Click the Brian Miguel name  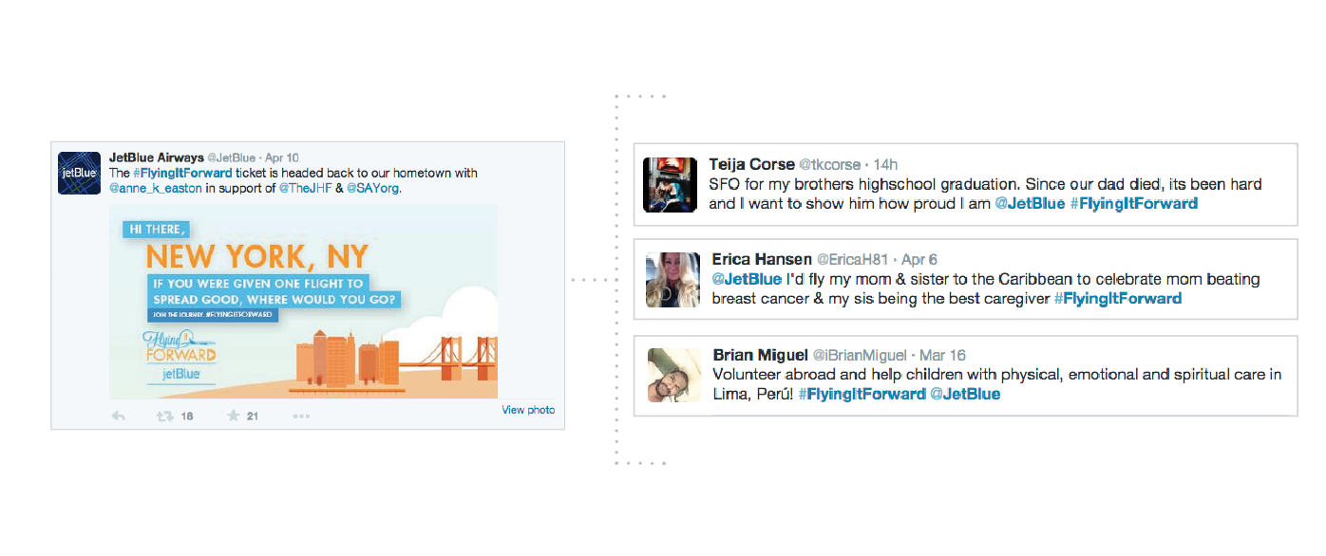(760, 355)
